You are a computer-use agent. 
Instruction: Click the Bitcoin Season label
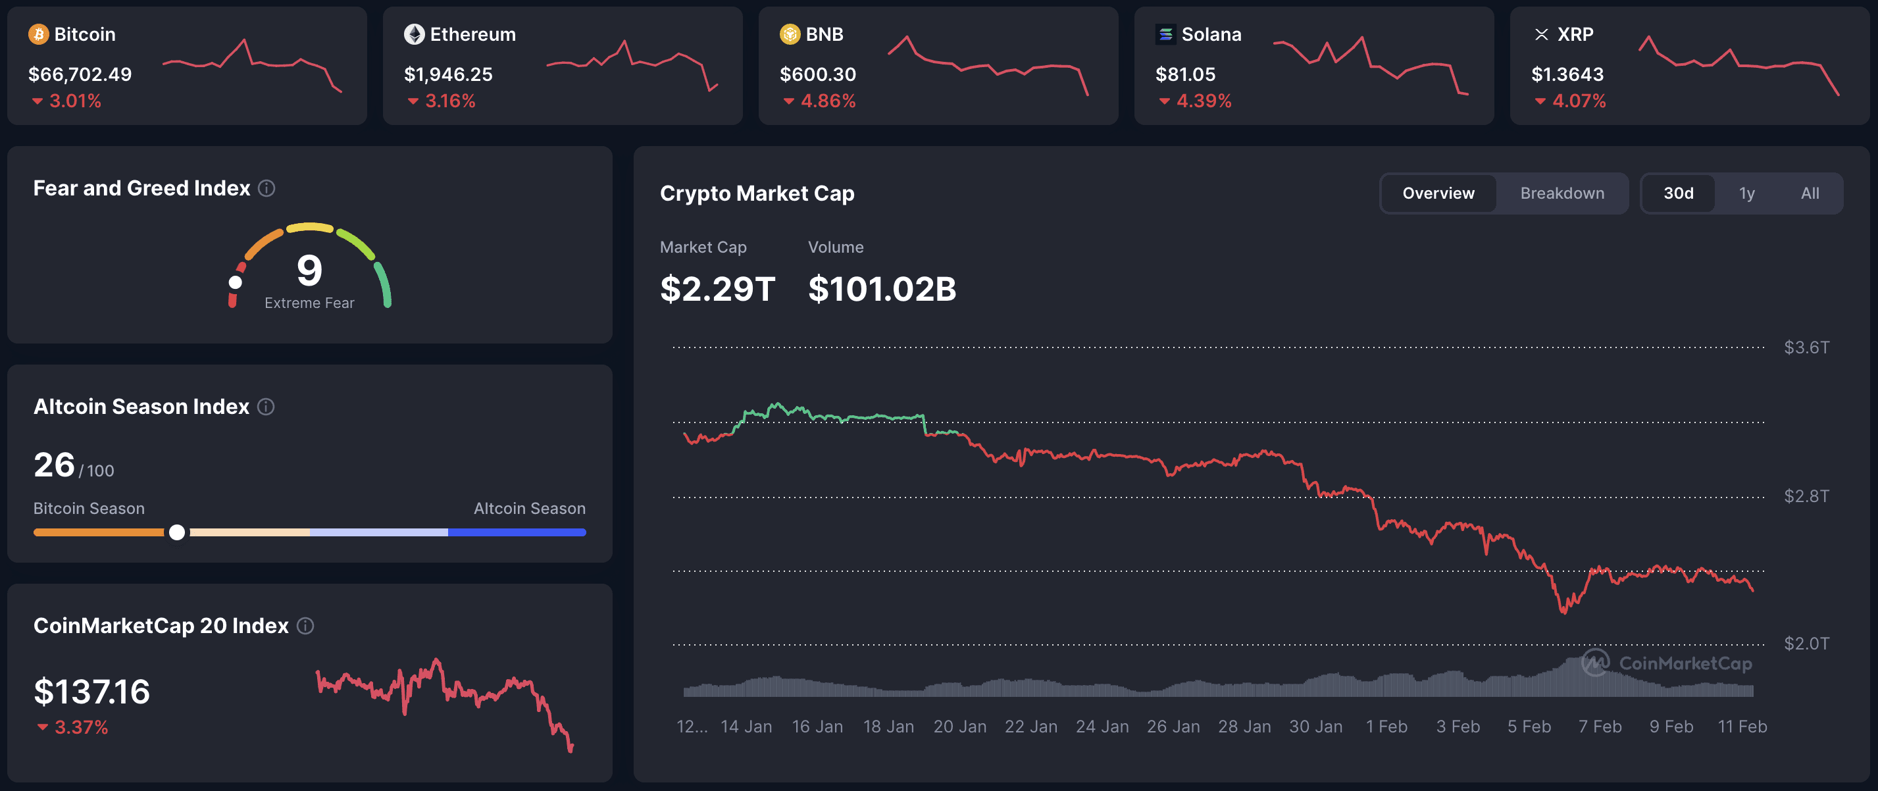89,508
